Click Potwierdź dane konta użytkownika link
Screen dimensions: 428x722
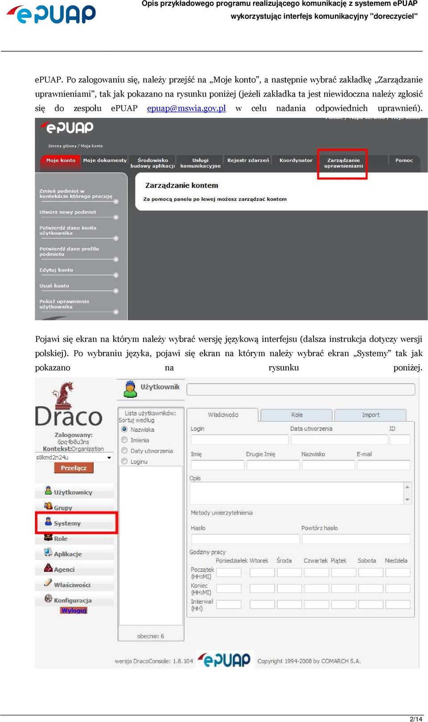[x=68, y=231]
